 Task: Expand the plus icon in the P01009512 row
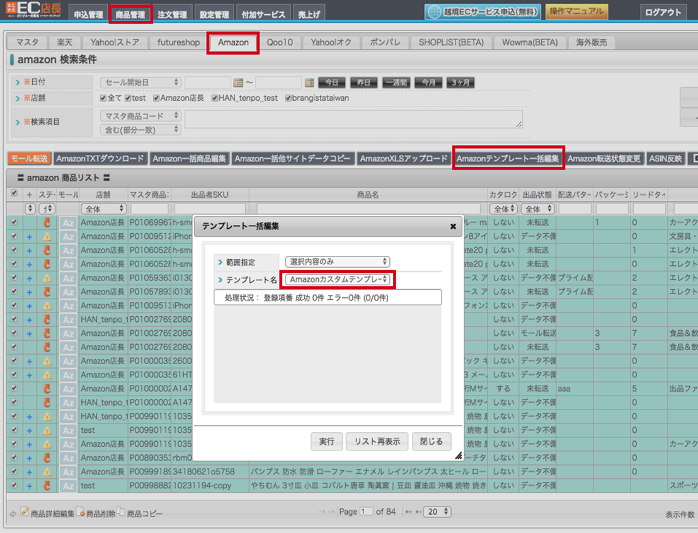[x=30, y=237]
